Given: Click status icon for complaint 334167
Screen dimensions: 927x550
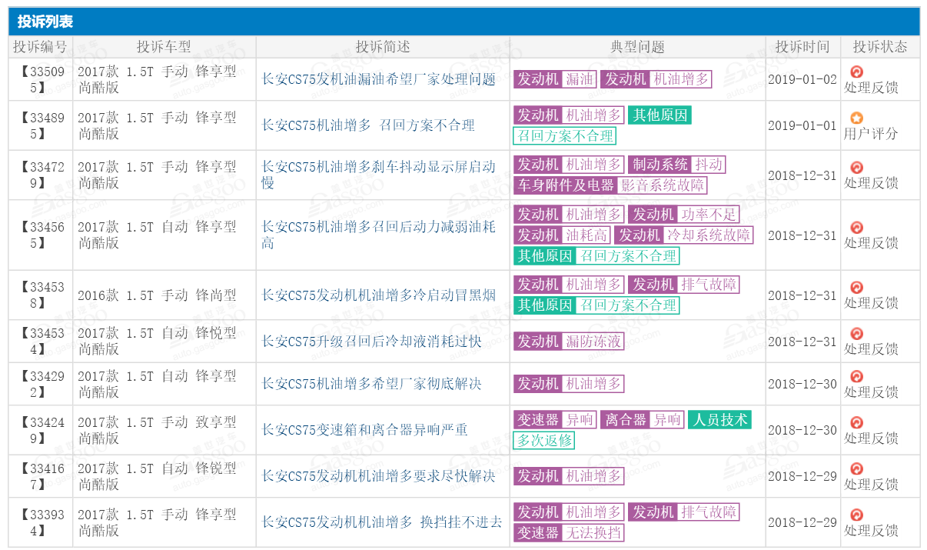Looking at the screenshot, I should coord(856,469).
